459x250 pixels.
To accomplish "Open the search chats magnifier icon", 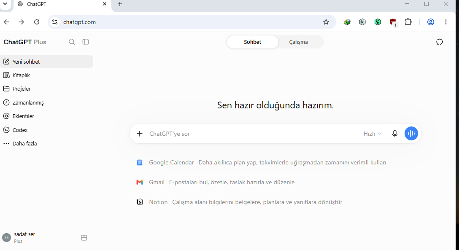I will pyautogui.click(x=72, y=42).
